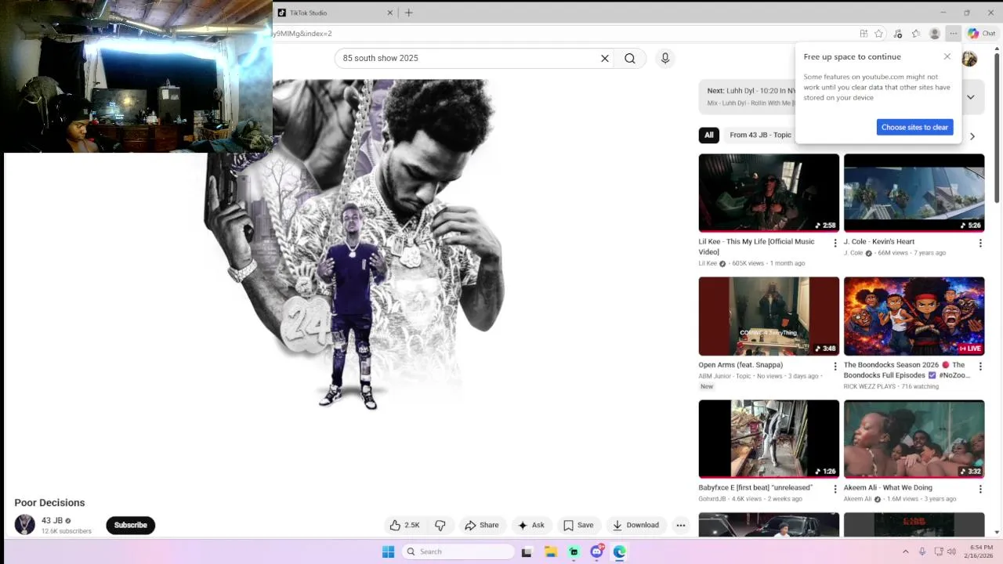Open the browser profile icon
The image size is (1003, 564).
(934, 34)
